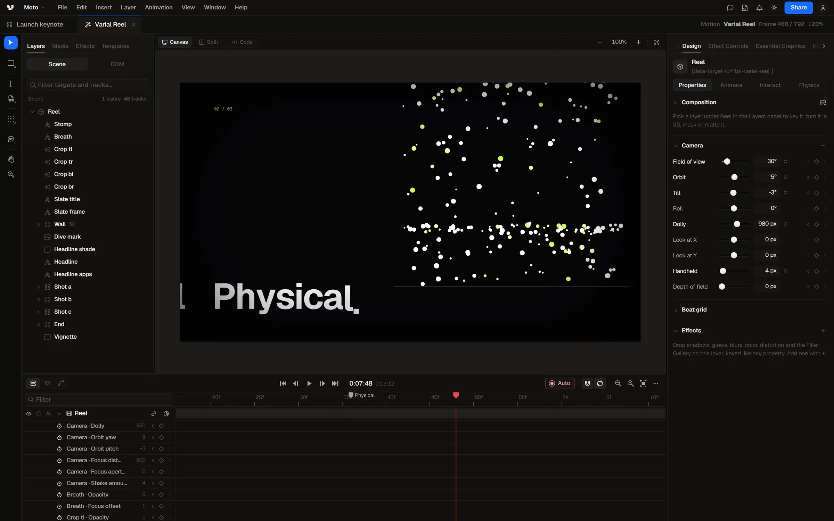Select the hand pan tool
Screen dimensions: 834x521
tap(11, 159)
